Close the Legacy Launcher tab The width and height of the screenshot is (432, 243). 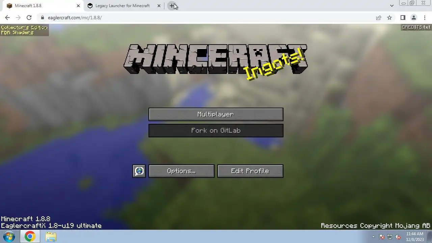(x=159, y=6)
